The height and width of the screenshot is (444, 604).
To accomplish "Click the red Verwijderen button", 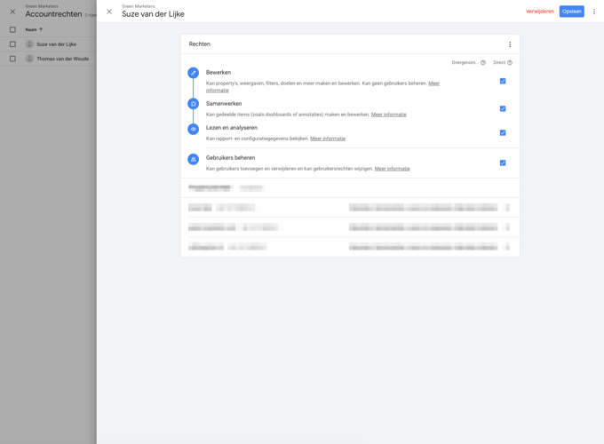I will tap(539, 12).
